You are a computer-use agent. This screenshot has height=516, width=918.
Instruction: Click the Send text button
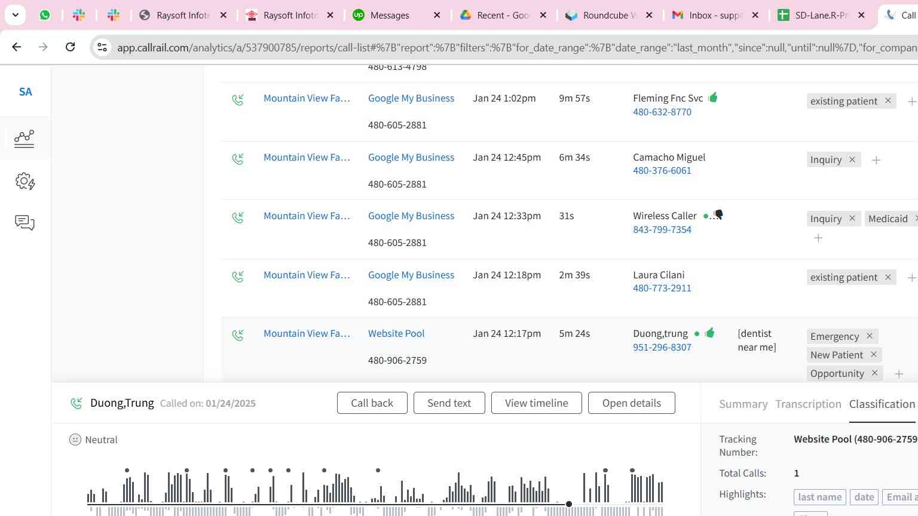click(x=449, y=403)
